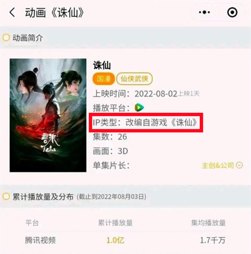Image resolution: width=251 pixels, height=254 pixels.
Task: Expand the 主创&公司 chevron
Action: pyautogui.click(x=239, y=165)
